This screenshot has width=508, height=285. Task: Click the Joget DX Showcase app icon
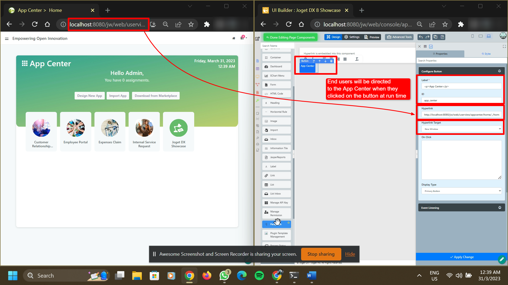point(179,128)
